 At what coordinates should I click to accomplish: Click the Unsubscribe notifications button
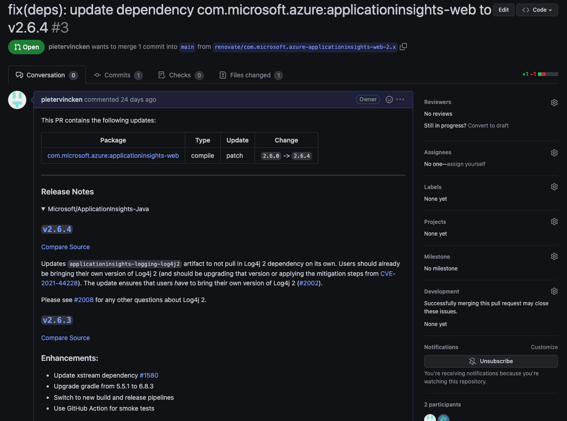point(491,361)
